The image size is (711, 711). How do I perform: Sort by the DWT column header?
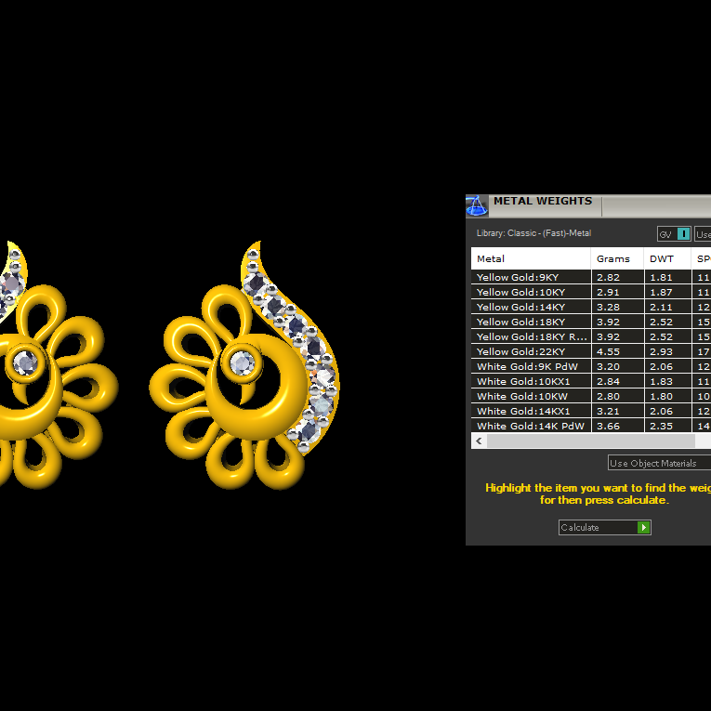coord(667,259)
